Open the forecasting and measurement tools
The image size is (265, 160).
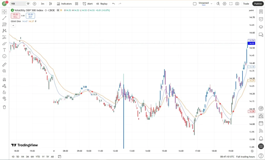(4, 37)
